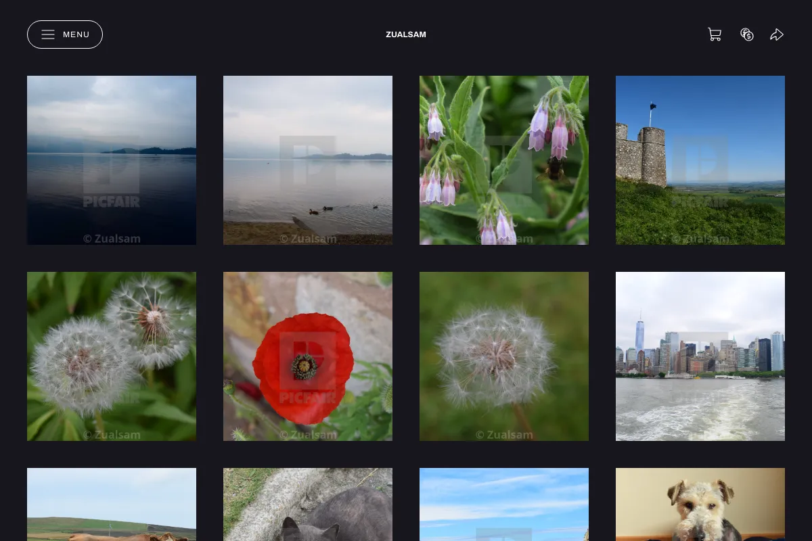This screenshot has width=812, height=541.
Task: Open the blue sky with clouds photo
Action: (504, 504)
